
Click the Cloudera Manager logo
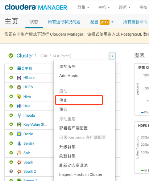(36, 7)
